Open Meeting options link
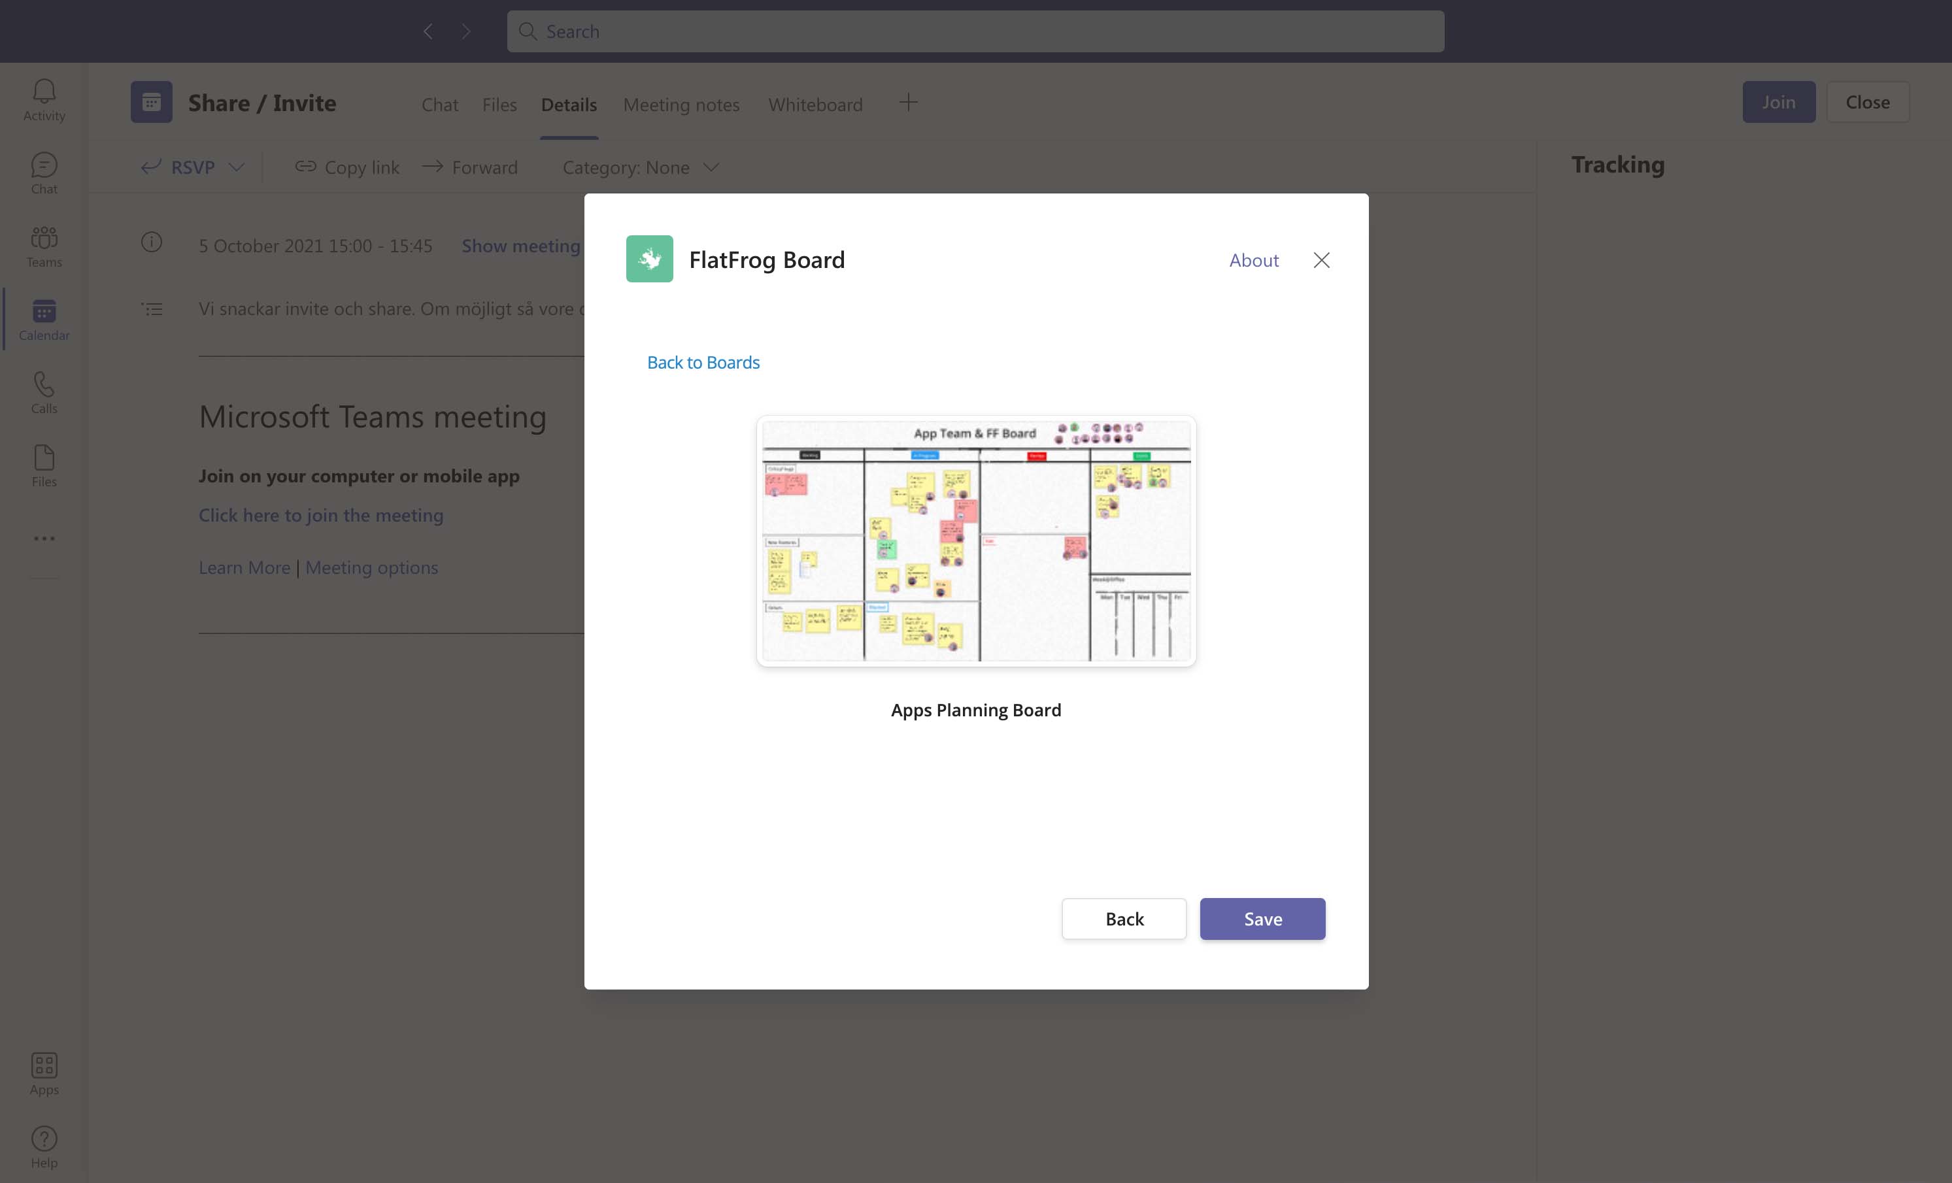 coord(371,567)
